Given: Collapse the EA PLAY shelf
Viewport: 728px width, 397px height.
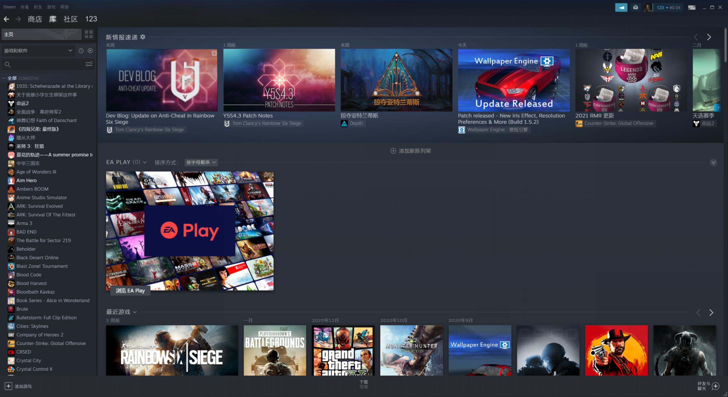Looking at the screenshot, I should tap(713, 163).
